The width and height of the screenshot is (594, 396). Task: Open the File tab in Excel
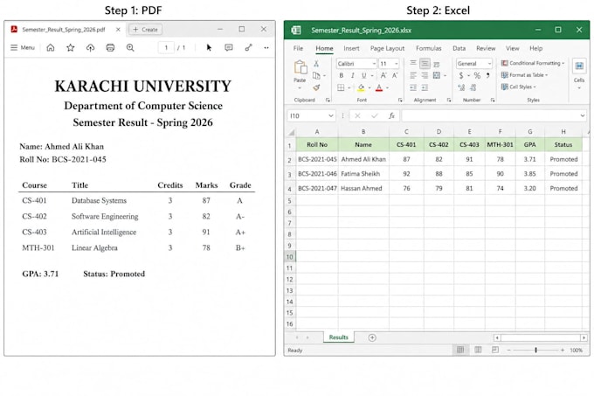pyautogui.click(x=298, y=48)
